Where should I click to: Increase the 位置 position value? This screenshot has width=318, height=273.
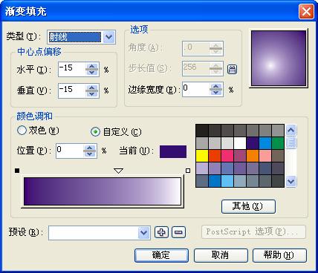point(90,148)
